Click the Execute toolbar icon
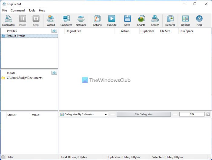This screenshot has height=160, width=212. [x=112, y=21]
